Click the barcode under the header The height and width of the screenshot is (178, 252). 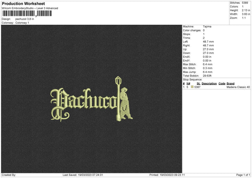pyautogui.click(x=27, y=13)
